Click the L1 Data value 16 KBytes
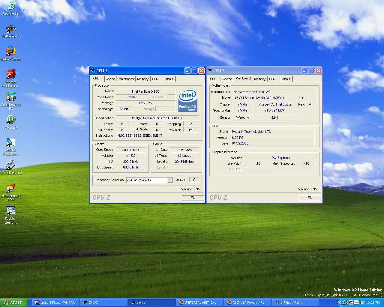 pyautogui.click(x=184, y=150)
